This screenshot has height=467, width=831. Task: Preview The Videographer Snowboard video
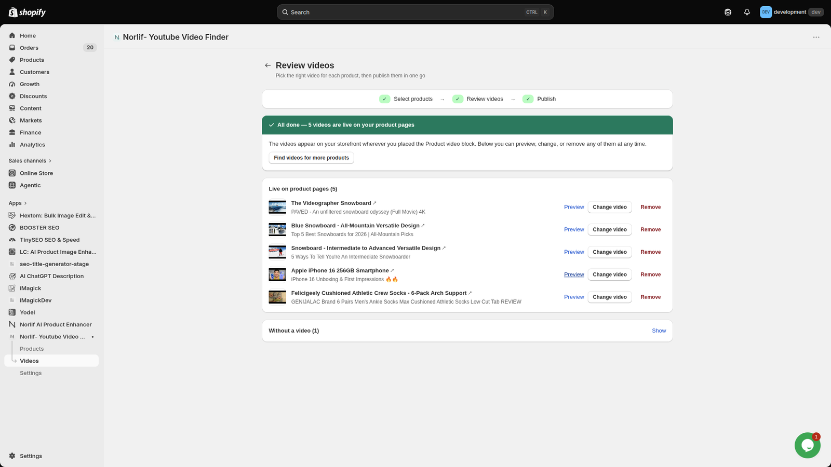pyautogui.click(x=574, y=207)
